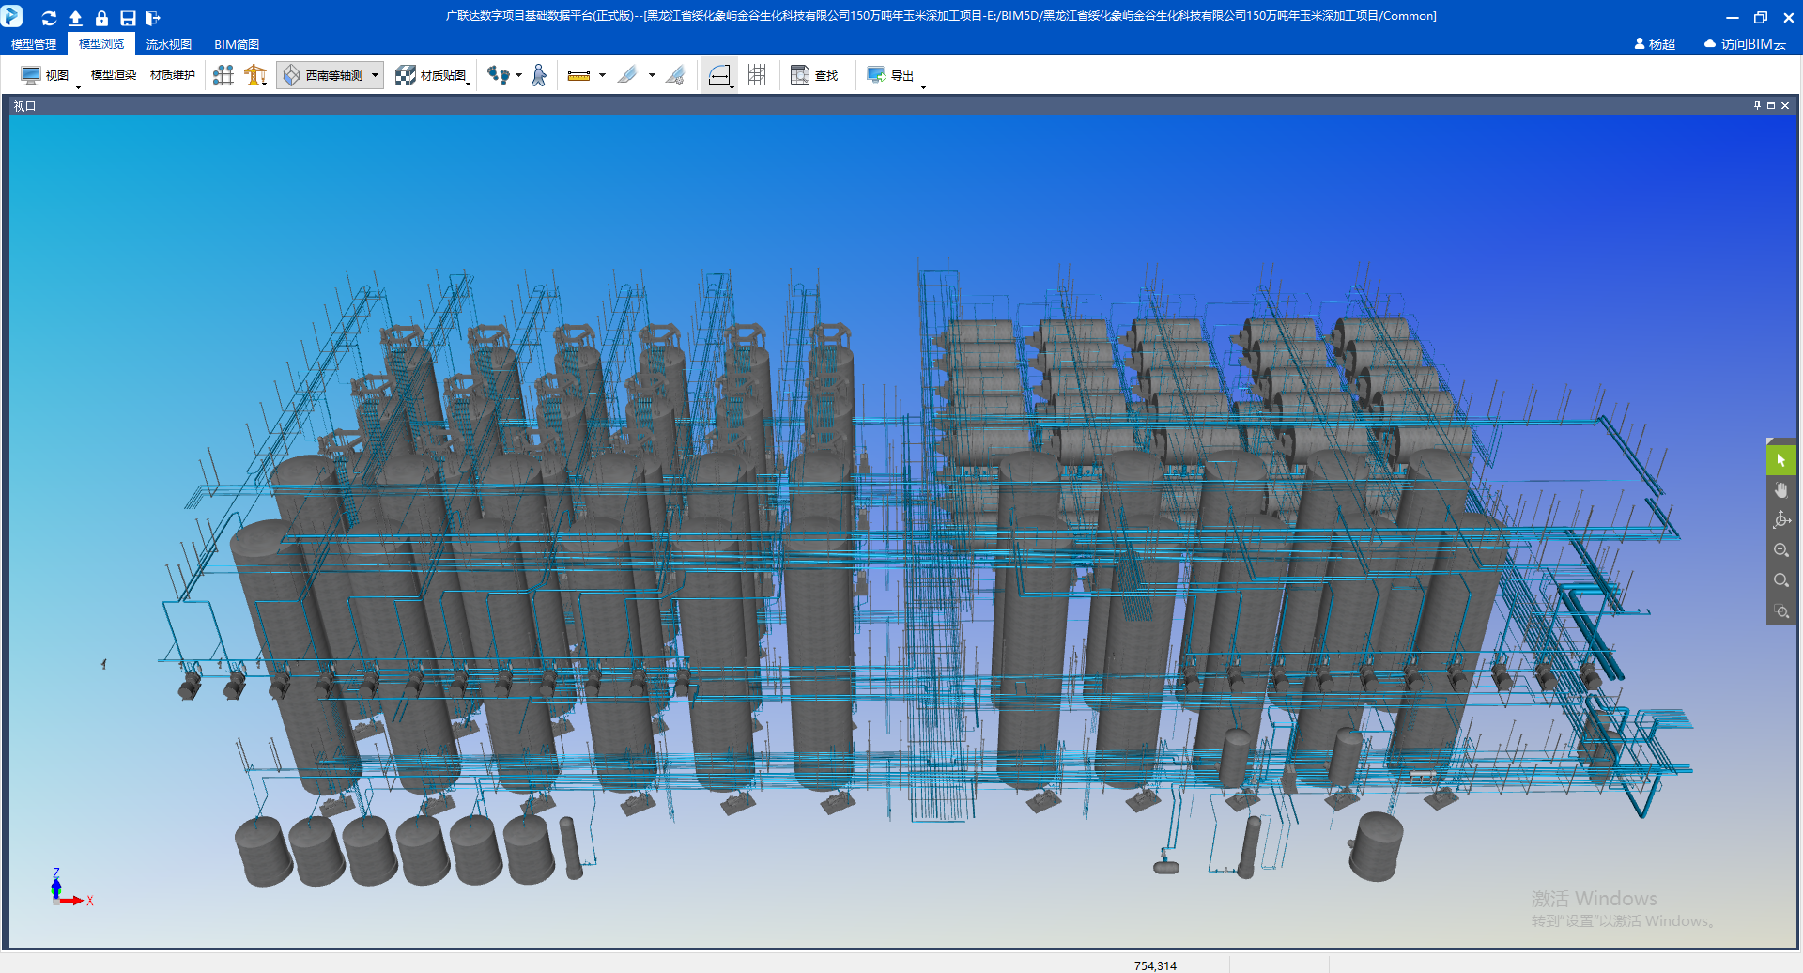Expand the section plane dropdown arrow
The height and width of the screenshot is (973, 1803).
click(x=652, y=75)
